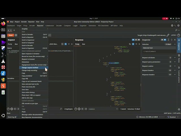Open response hamburger options menu
Image resolution: width=181 pixels, height=136 pixels.
(139, 44)
